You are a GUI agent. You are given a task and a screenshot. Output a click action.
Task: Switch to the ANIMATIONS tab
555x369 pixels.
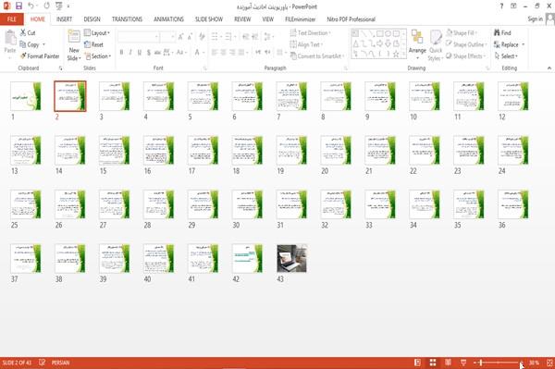point(168,19)
